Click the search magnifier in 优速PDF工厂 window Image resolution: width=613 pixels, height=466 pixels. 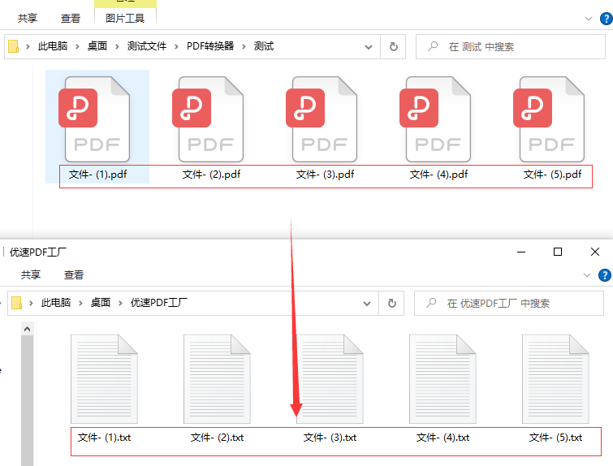[431, 303]
